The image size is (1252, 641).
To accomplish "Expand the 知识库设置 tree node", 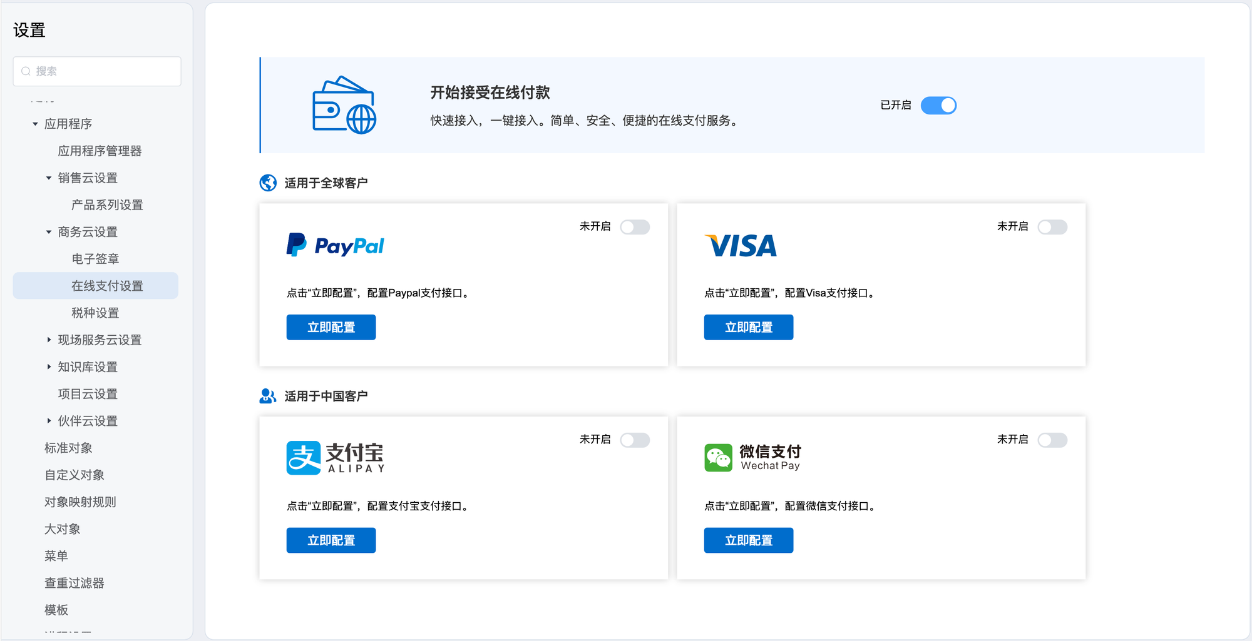I will coord(49,366).
